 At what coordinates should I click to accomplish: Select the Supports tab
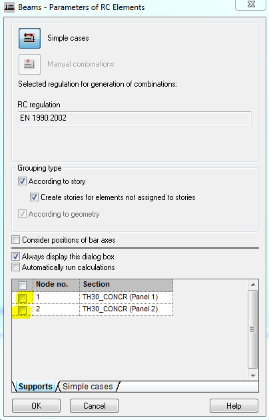35,387
